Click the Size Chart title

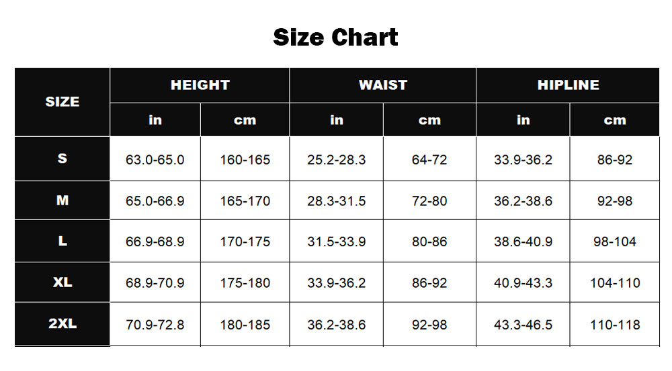(335, 37)
